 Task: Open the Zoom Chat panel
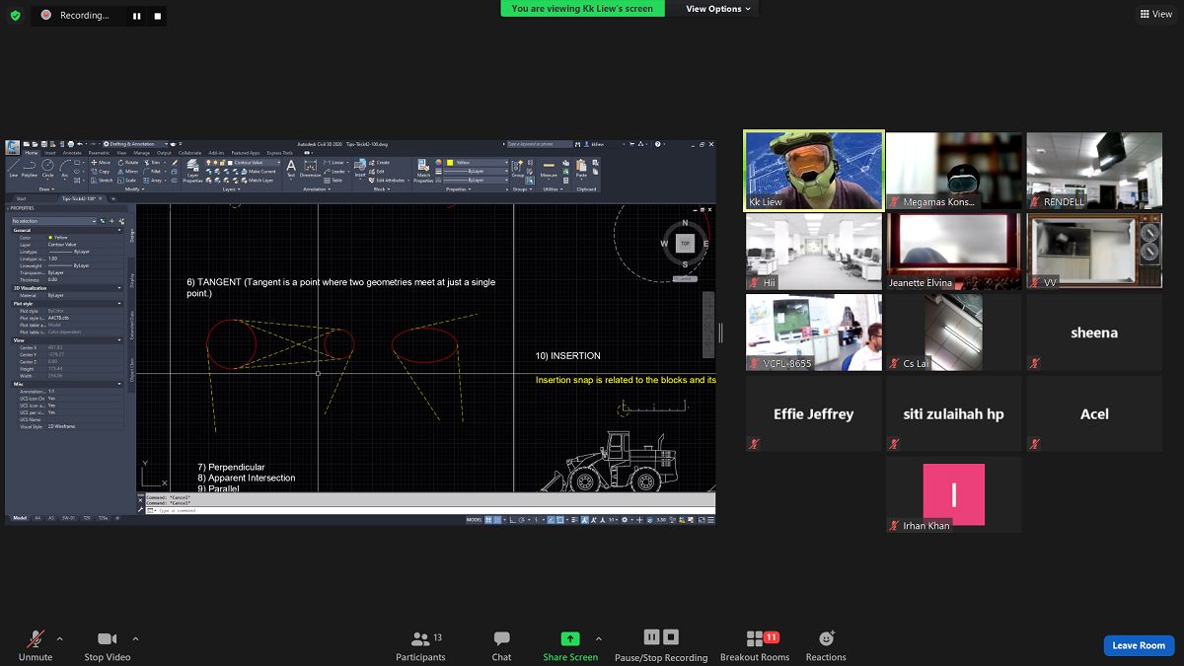pyautogui.click(x=501, y=646)
